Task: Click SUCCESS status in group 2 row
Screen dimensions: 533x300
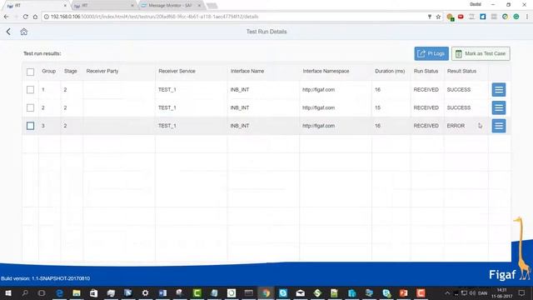Action: coord(459,107)
